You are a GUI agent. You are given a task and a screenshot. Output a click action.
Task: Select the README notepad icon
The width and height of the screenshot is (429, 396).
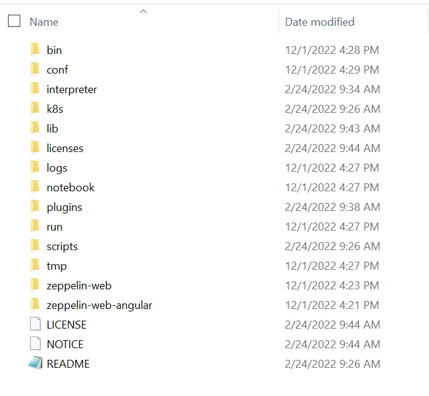coord(36,364)
